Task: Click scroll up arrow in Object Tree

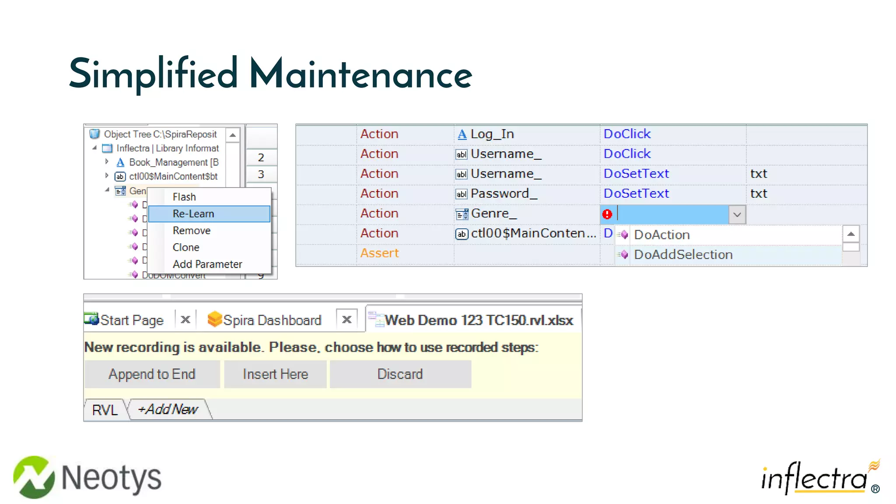Action: 233,135
